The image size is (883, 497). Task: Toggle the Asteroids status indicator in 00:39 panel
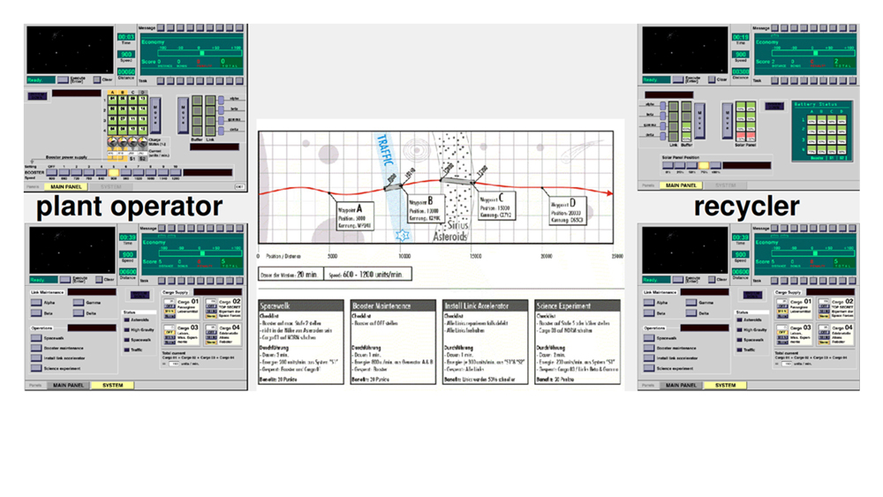tap(126, 320)
